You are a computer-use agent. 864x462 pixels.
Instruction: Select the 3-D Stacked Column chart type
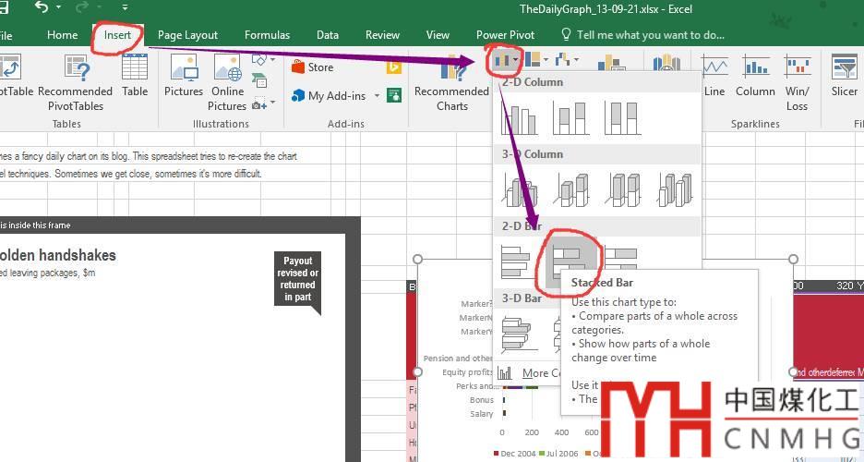570,189
